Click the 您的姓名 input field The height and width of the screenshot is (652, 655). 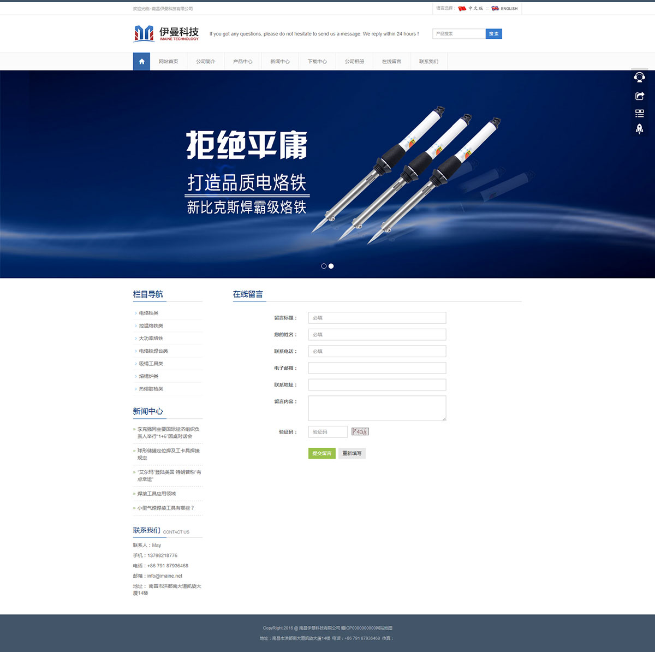[x=377, y=334]
